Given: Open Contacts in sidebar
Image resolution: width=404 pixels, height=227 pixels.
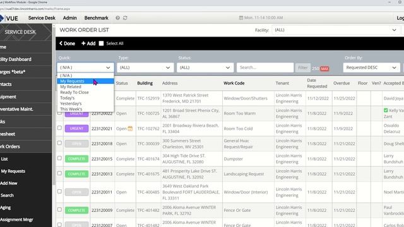Looking at the screenshot, I should tap(26, 84).
